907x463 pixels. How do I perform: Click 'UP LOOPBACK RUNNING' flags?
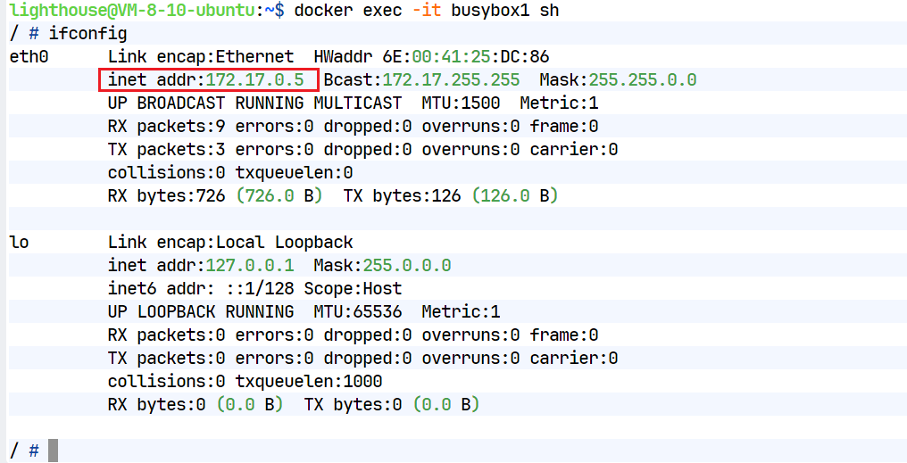[201, 311]
